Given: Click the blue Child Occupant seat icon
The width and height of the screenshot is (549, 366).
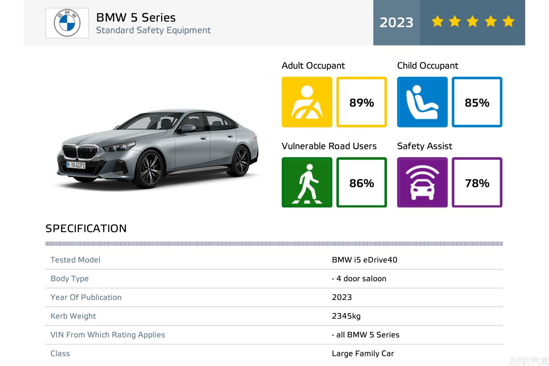Looking at the screenshot, I should point(422,102).
